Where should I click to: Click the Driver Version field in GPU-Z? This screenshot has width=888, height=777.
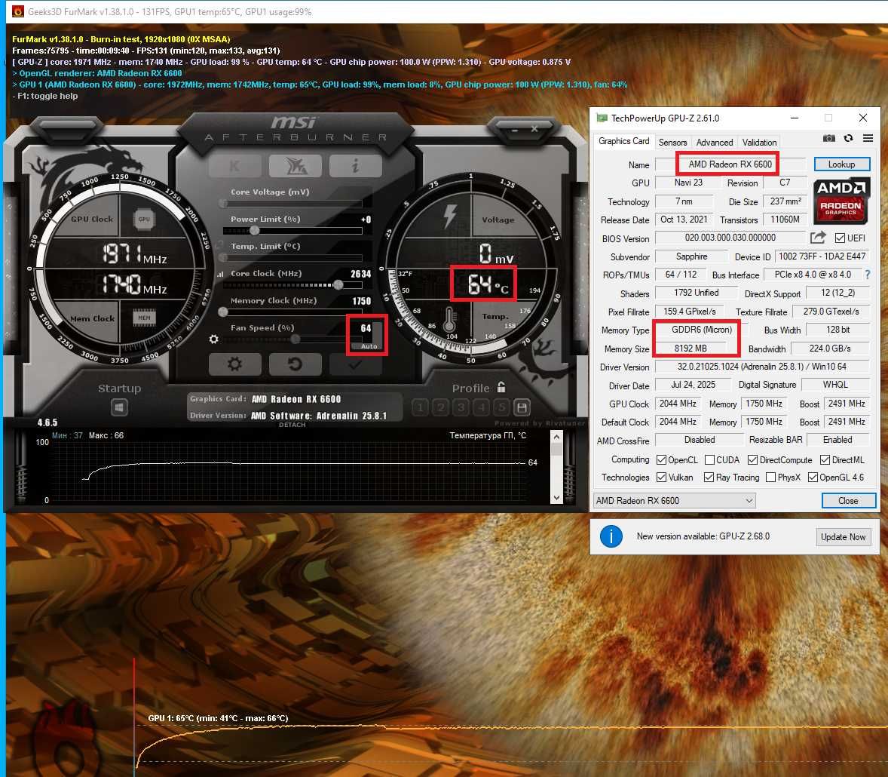click(x=761, y=366)
